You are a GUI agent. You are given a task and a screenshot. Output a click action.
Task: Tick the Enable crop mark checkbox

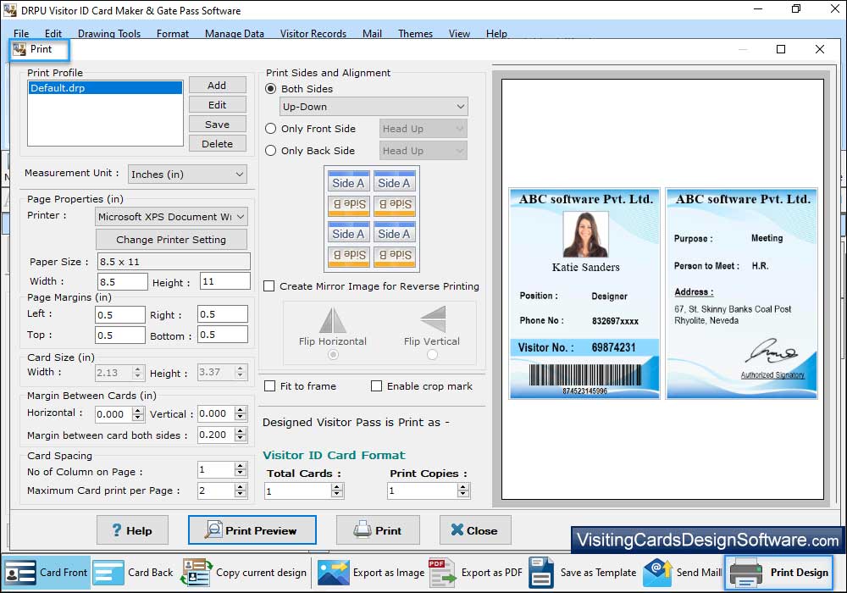pos(377,386)
